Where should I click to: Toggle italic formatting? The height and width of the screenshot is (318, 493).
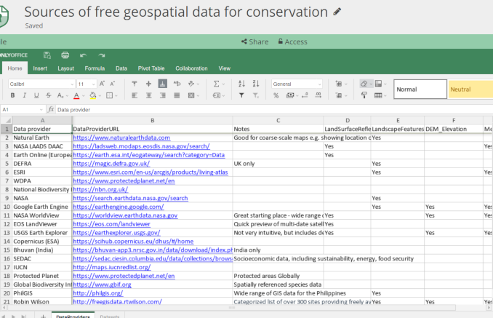[25, 95]
